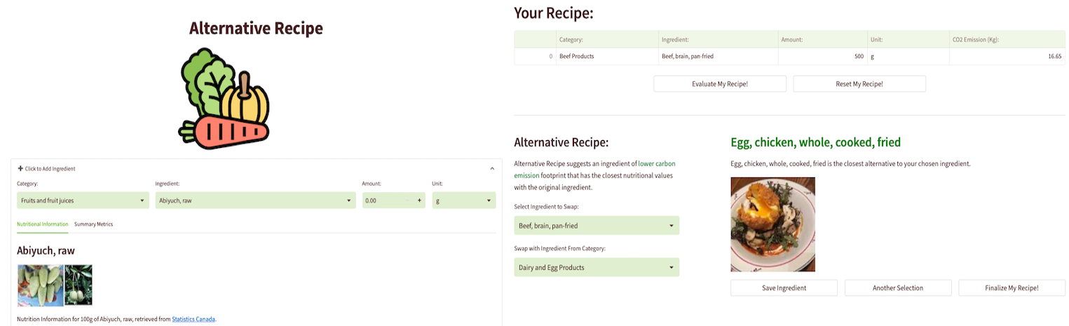Image resolution: width=1069 pixels, height=326 pixels.
Task: Select the Nutritional Information tab
Action: click(42, 224)
